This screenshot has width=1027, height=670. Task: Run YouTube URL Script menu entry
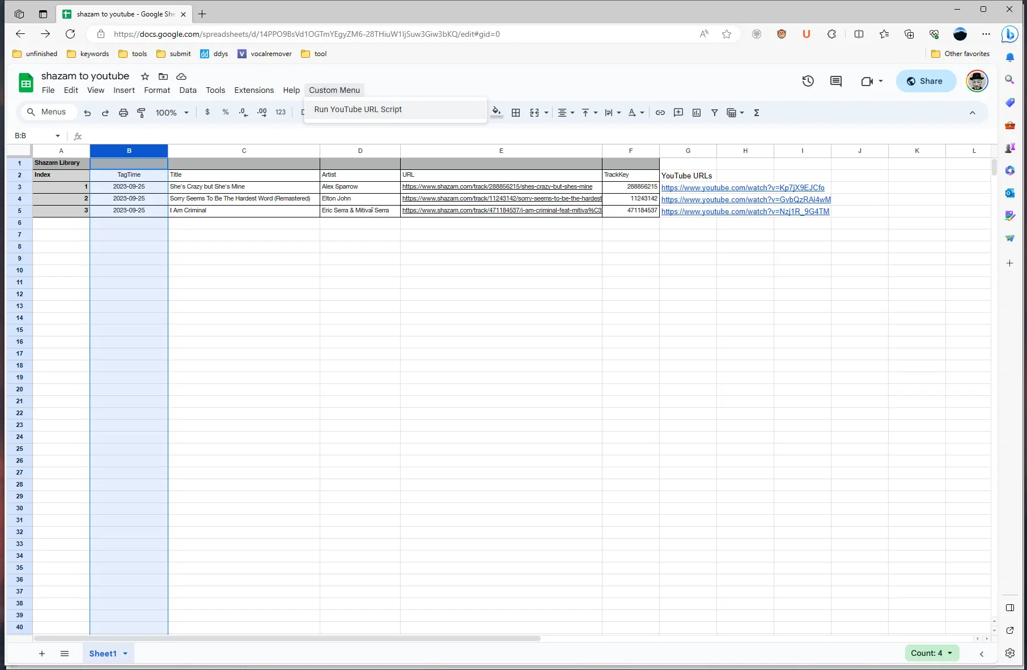tap(358, 109)
